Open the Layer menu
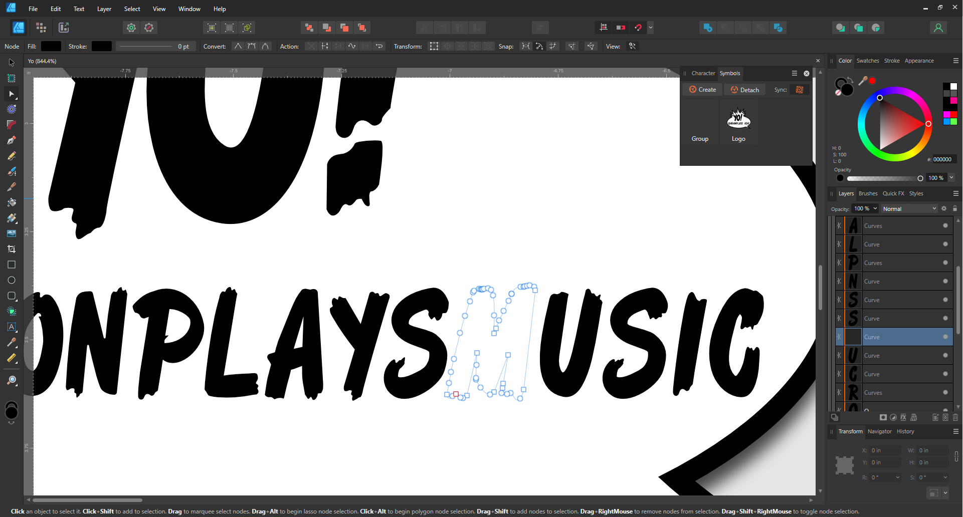The width and height of the screenshot is (963, 517). (104, 9)
